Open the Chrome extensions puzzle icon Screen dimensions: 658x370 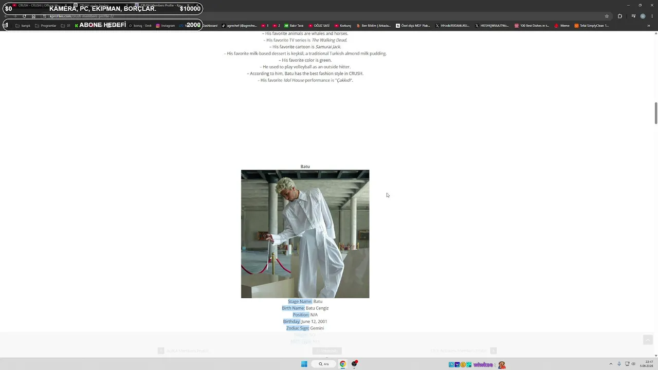click(619, 16)
